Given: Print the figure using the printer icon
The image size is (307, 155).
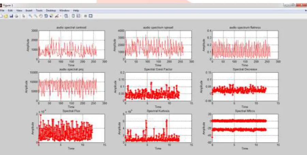Looking at the screenshot, I should coord(17,16).
